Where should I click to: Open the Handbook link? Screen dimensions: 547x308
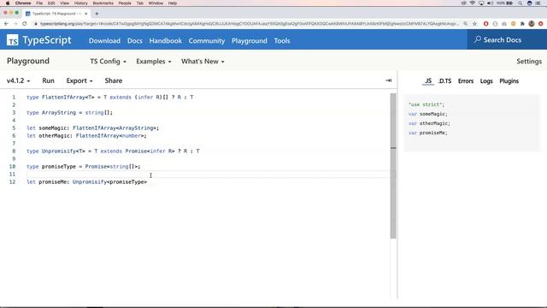click(165, 40)
